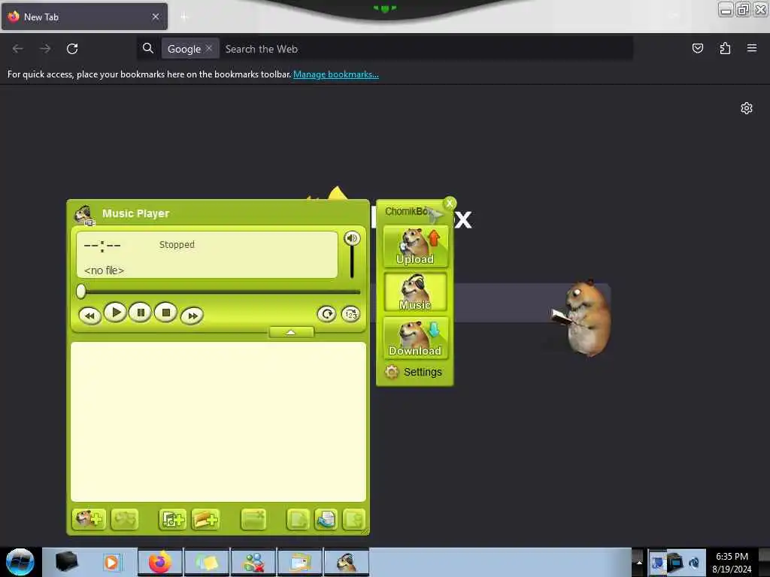Open new tab page customize gear
This screenshot has width=770, height=577.
(747, 108)
